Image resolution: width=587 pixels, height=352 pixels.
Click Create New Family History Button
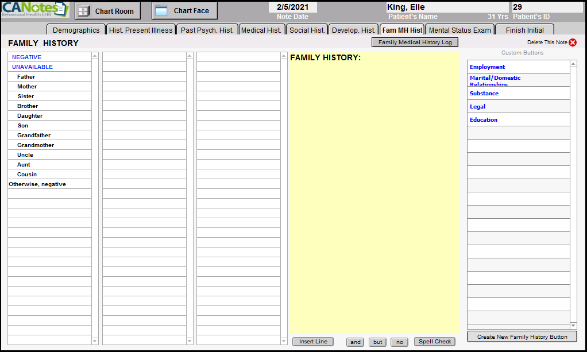pos(522,336)
